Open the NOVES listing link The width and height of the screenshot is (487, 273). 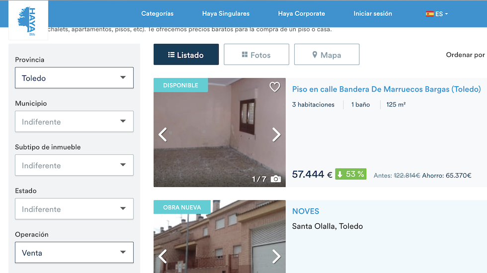pyautogui.click(x=306, y=211)
